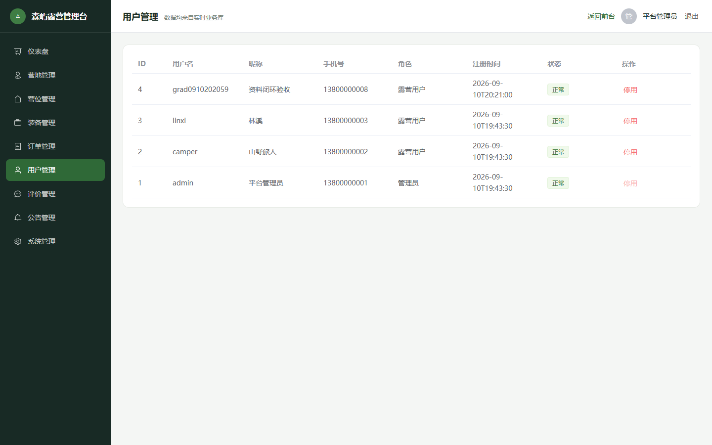This screenshot has width=712, height=445.
Task: Select the 评价管理 chat bubble icon
Action: tap(18, 194)
